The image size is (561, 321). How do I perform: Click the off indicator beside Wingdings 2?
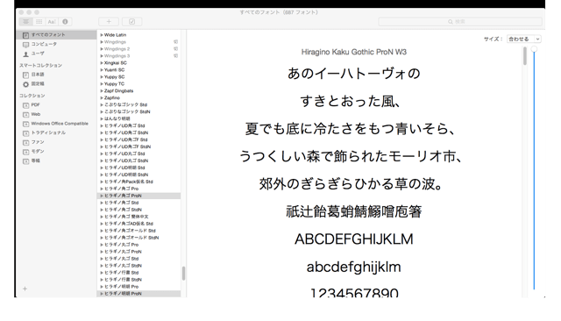(x=175, y=48)
